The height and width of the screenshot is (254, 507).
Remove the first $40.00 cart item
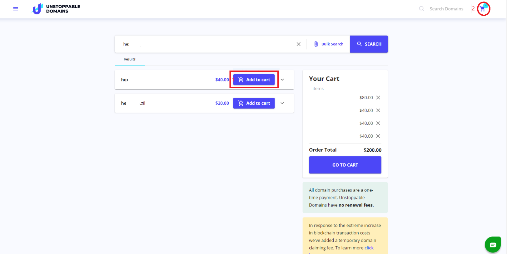tap(378, 110)
